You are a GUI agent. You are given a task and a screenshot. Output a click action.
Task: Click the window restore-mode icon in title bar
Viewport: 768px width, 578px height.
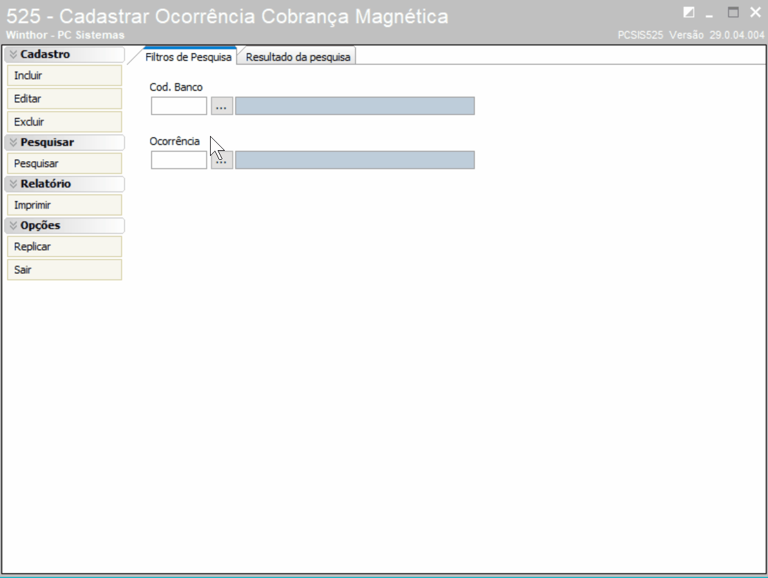click(689, 12)
